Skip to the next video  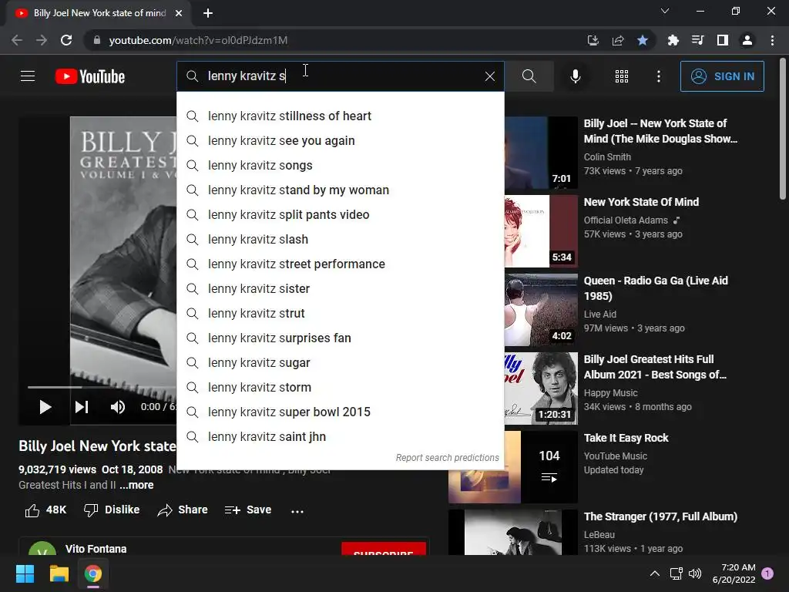pyautogui.click(x=82, y=407)
